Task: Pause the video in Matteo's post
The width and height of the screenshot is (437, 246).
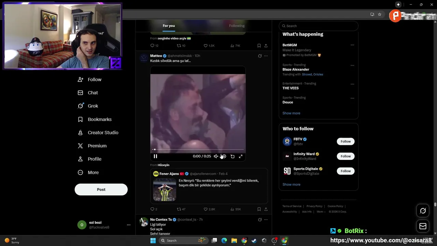Action: 155,156
